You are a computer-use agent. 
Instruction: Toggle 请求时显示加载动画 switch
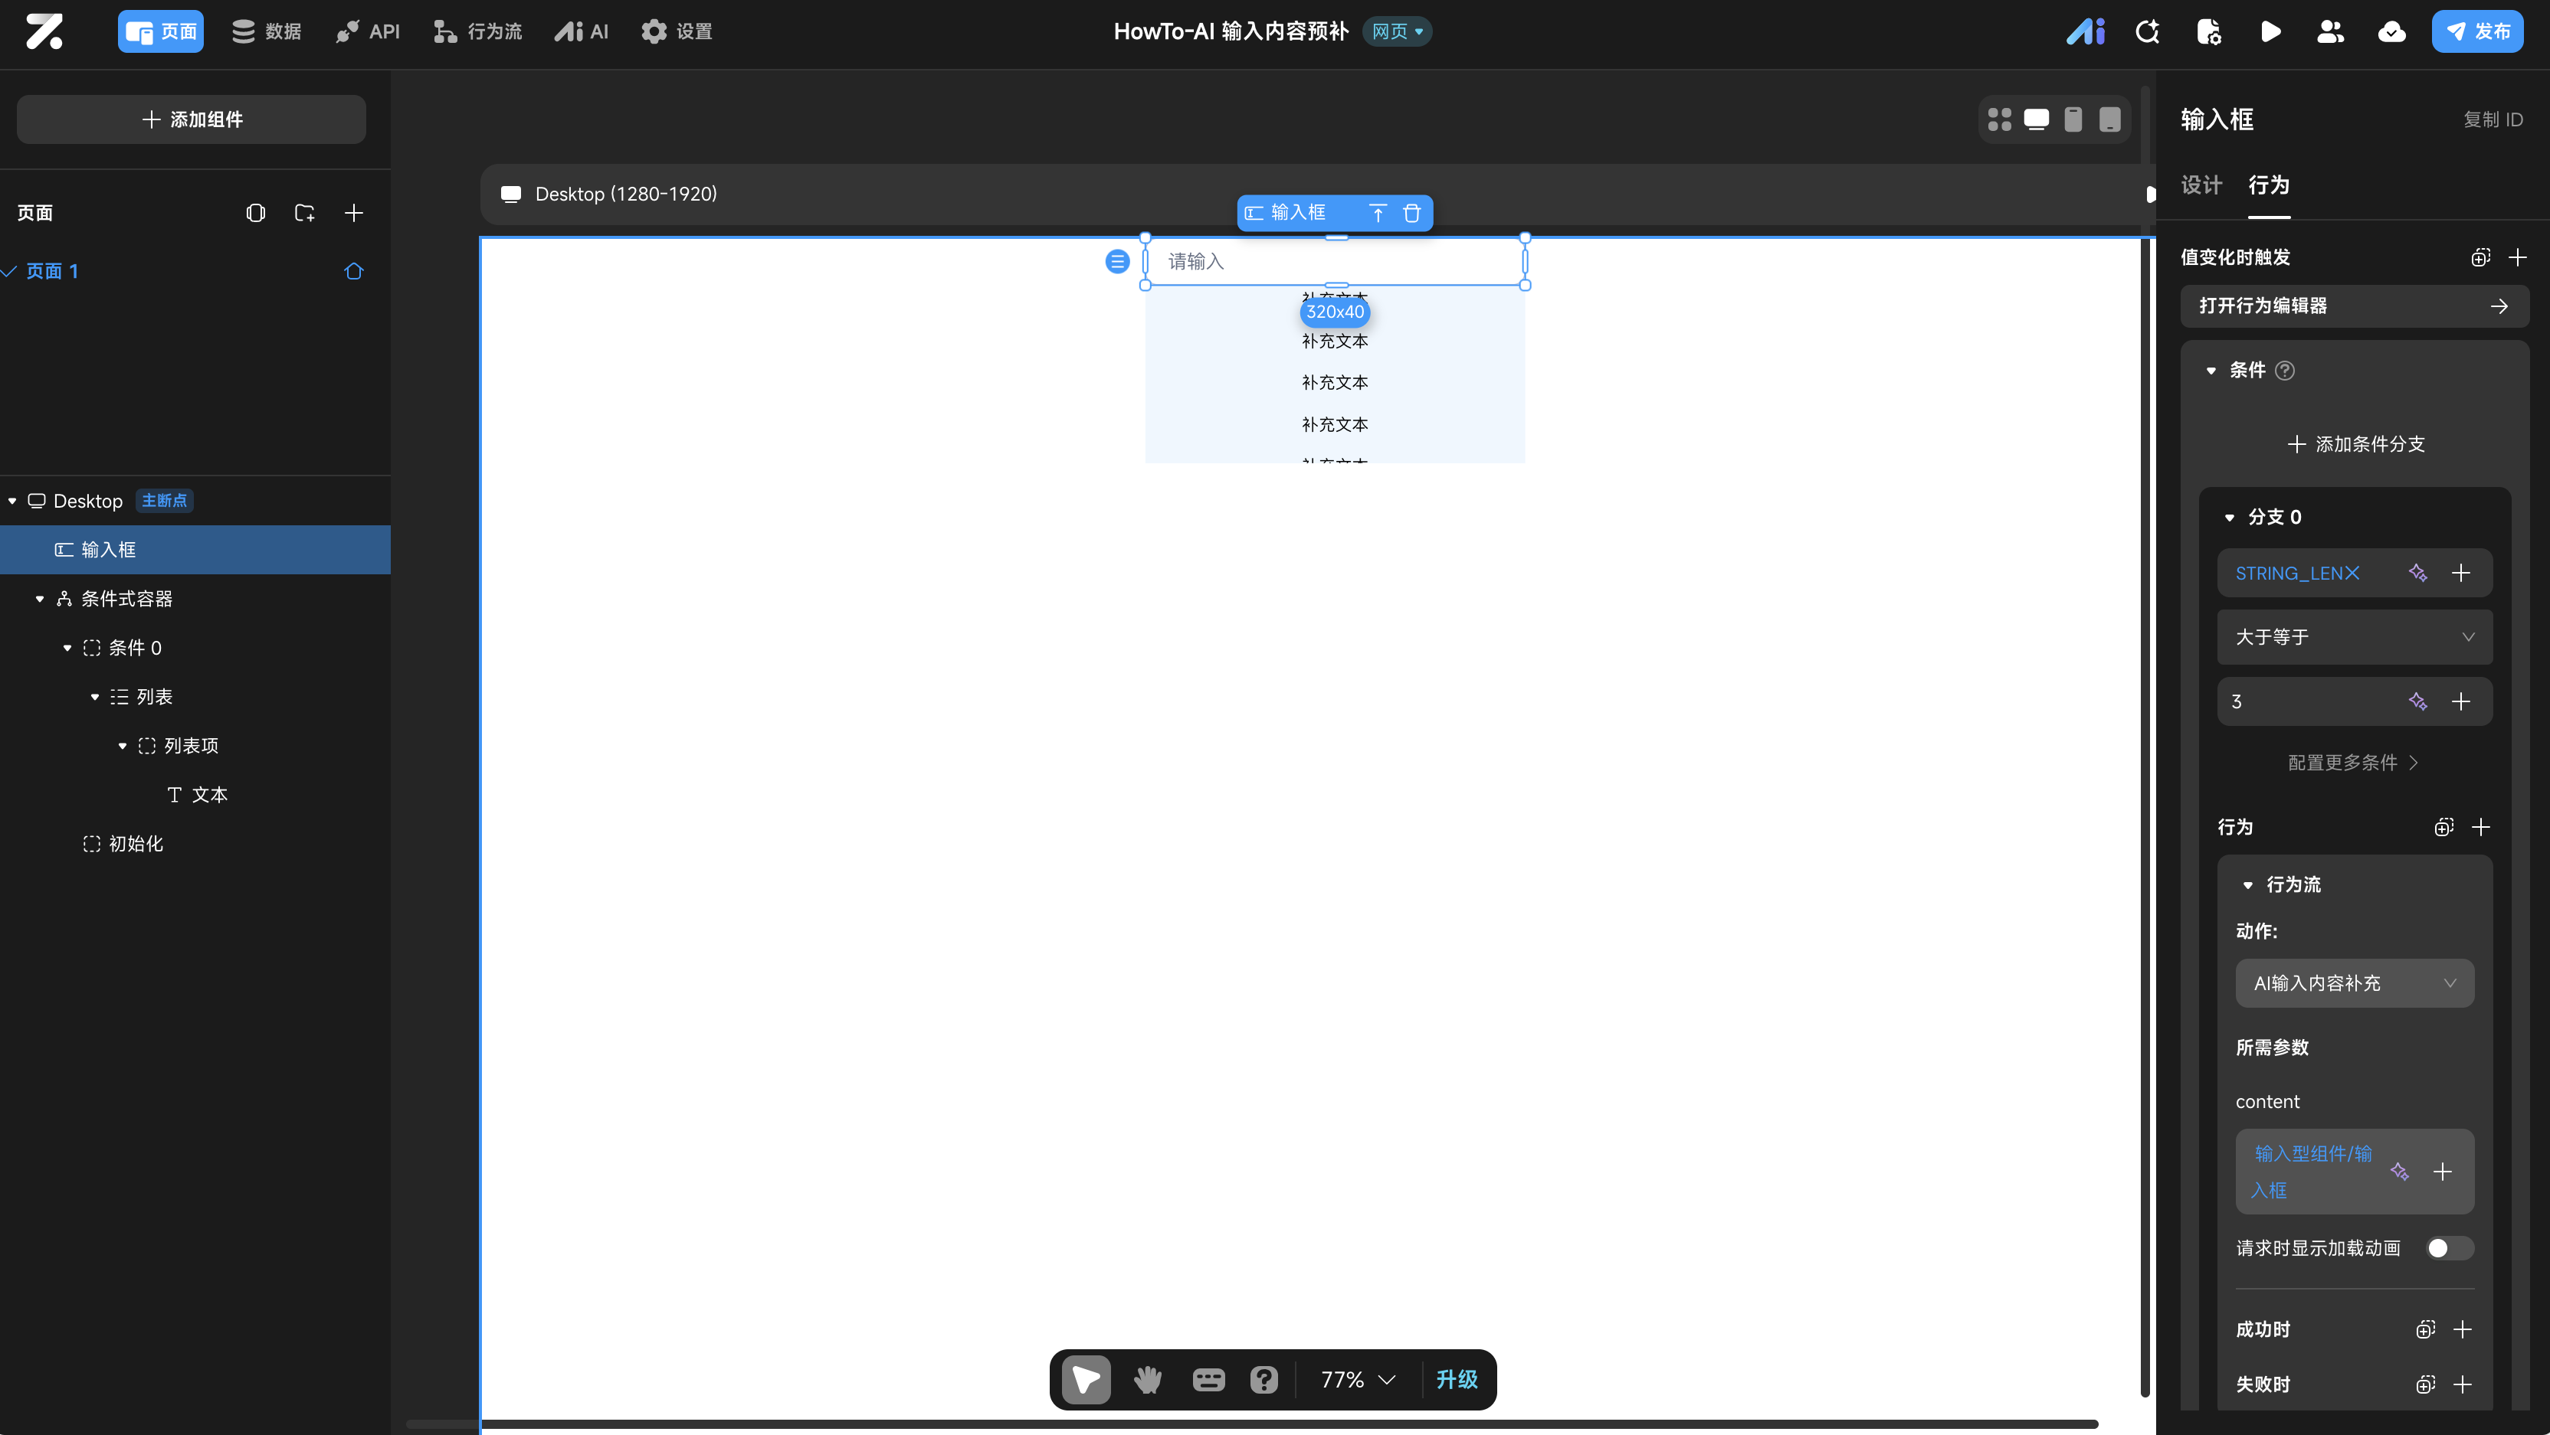coord(2449,1248)
